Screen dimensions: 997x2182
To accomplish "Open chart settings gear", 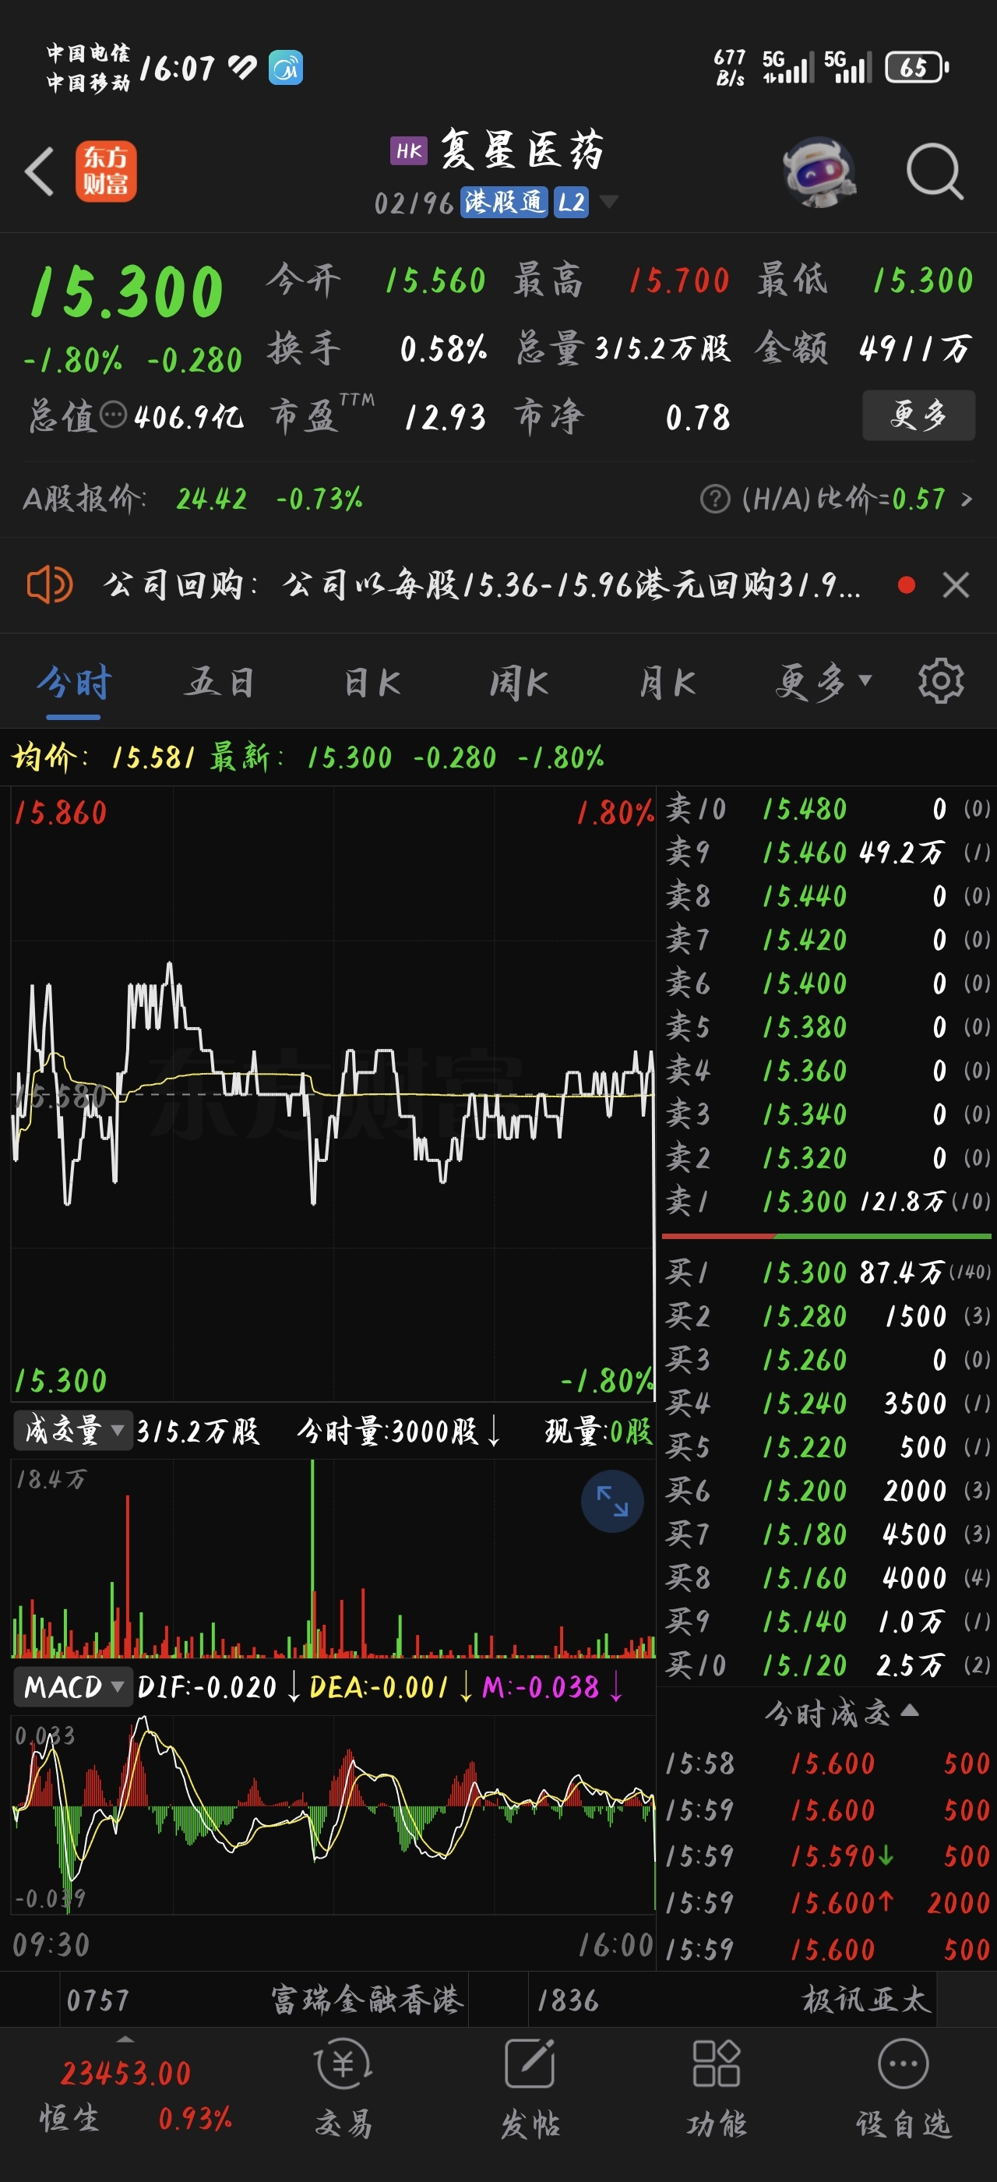I will [x=941, y=681].
